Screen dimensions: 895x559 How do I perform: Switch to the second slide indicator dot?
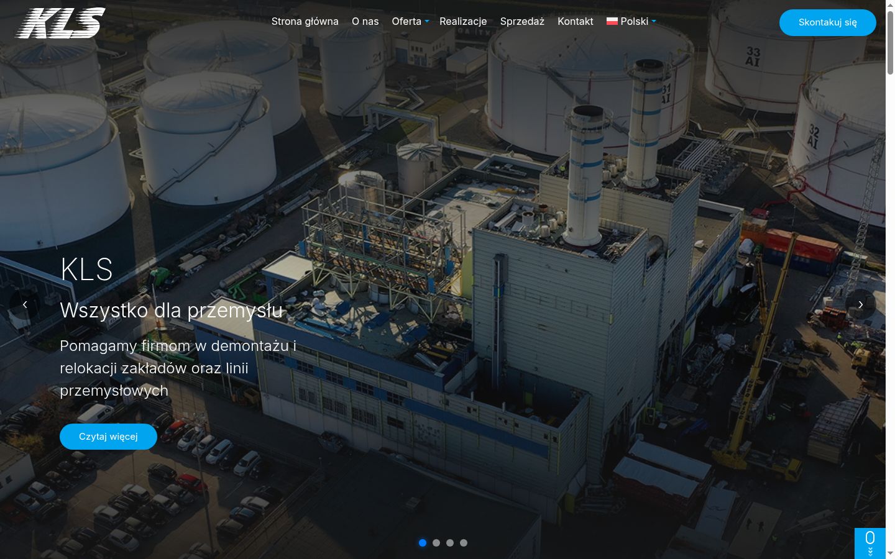(x=436, y=543)
